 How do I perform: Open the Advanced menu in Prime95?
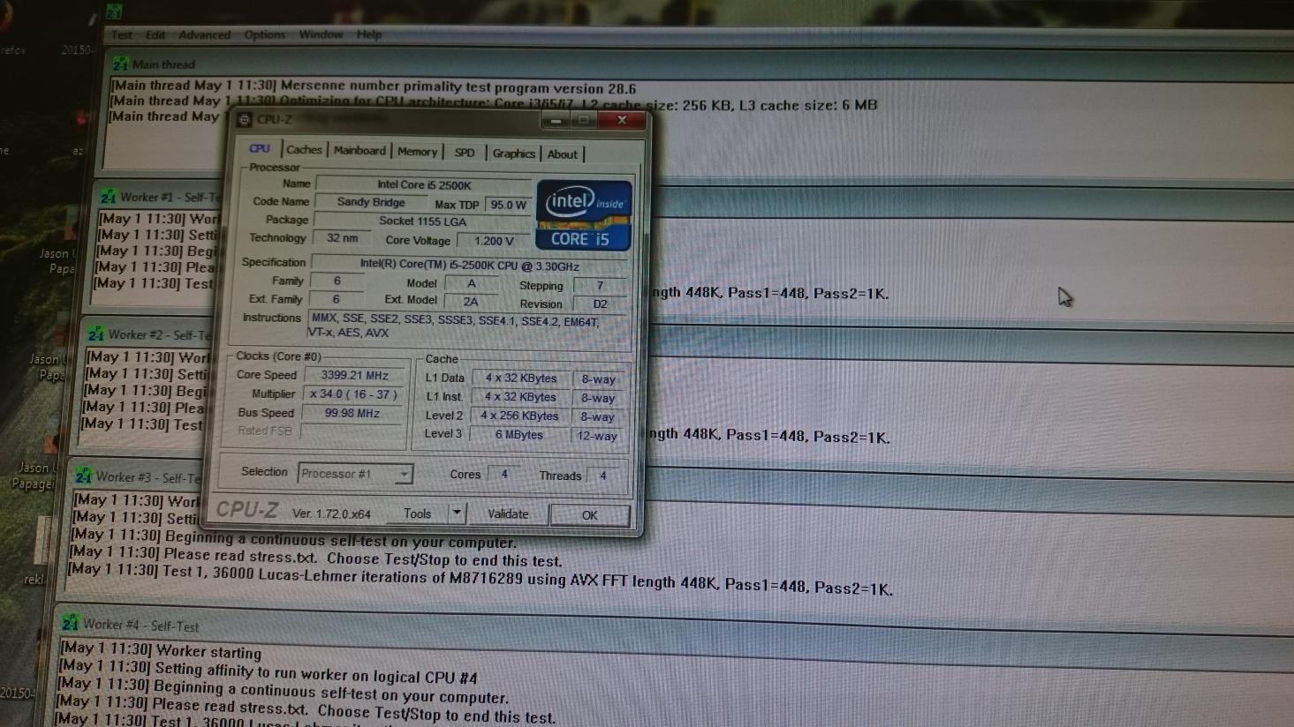[204, 34]
